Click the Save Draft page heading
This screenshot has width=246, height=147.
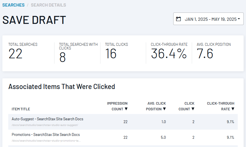34,20
